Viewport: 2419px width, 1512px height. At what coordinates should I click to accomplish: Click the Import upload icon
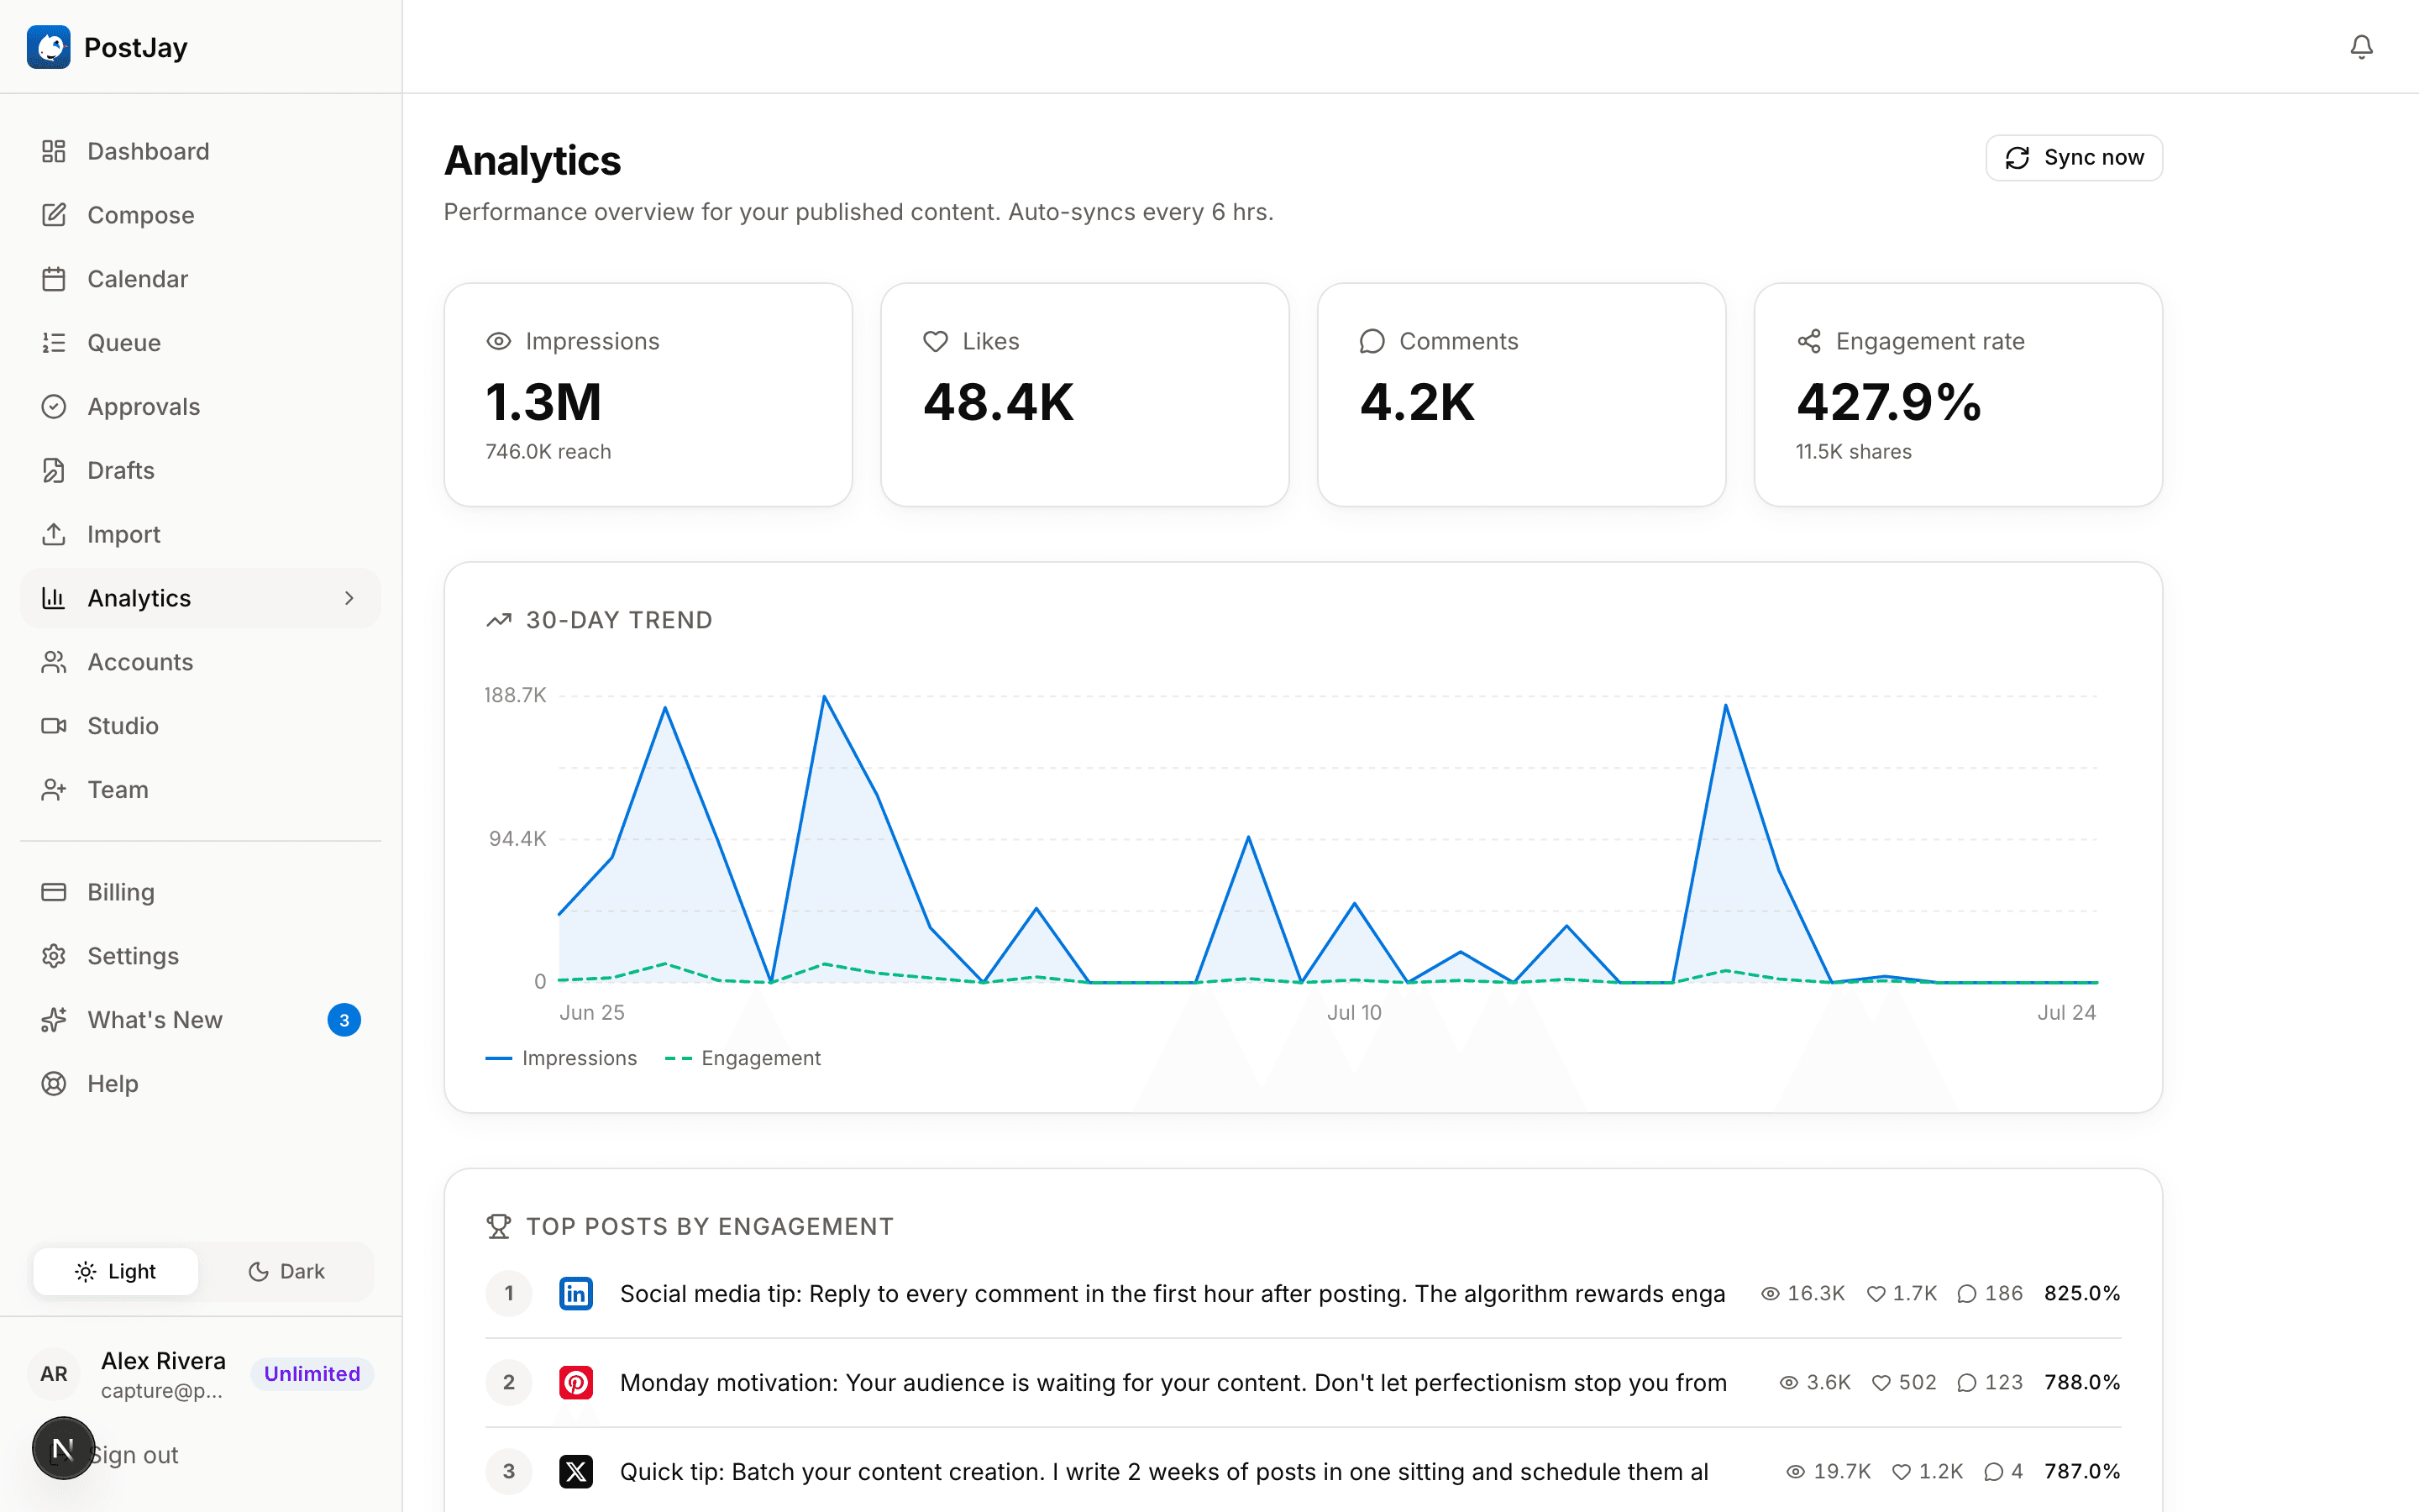[54, 534]
